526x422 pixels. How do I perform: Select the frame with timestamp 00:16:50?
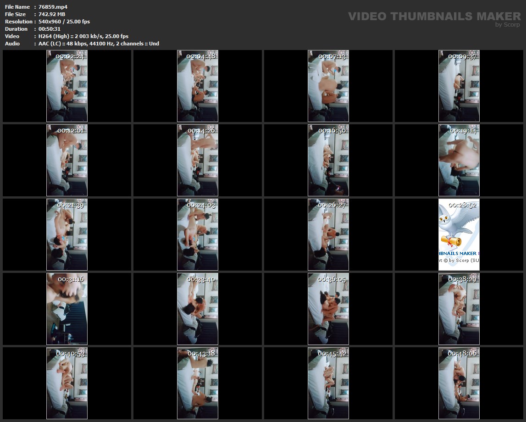point(328,160)
